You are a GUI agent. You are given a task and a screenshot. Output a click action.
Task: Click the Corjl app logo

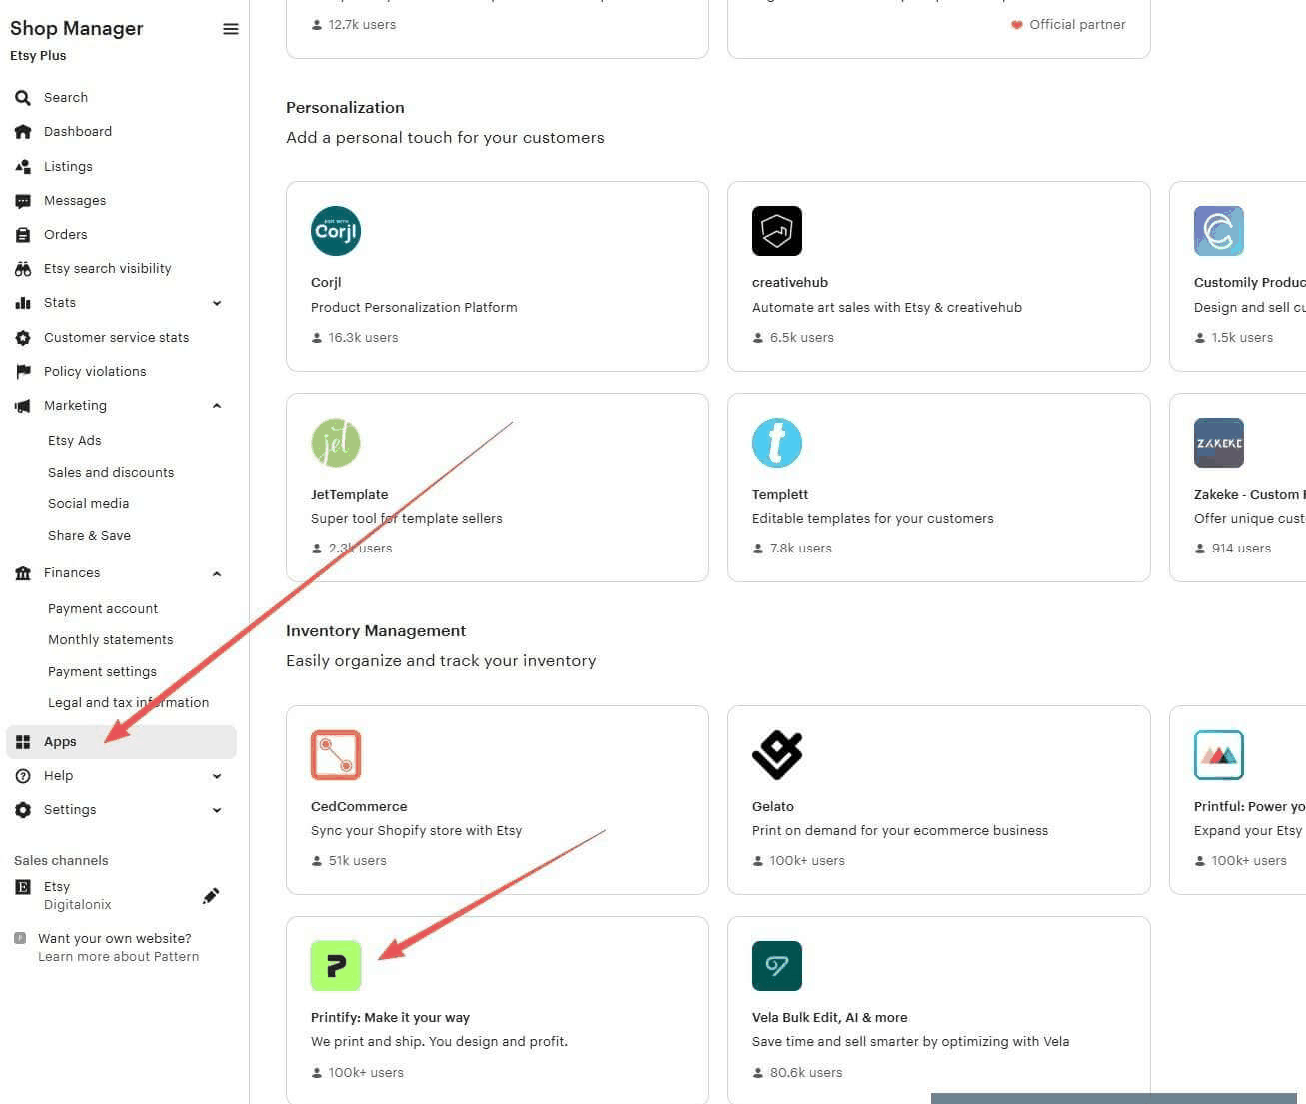coord(336,231)
